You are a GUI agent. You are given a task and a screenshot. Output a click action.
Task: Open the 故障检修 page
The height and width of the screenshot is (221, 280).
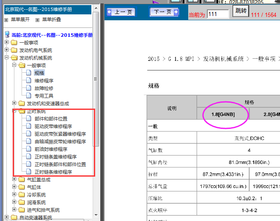[x=44, y=88]
